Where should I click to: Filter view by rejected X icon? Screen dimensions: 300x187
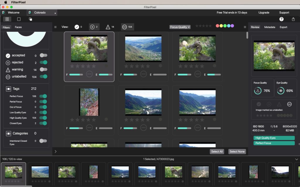pyautogui.click(x=92, y=27)
